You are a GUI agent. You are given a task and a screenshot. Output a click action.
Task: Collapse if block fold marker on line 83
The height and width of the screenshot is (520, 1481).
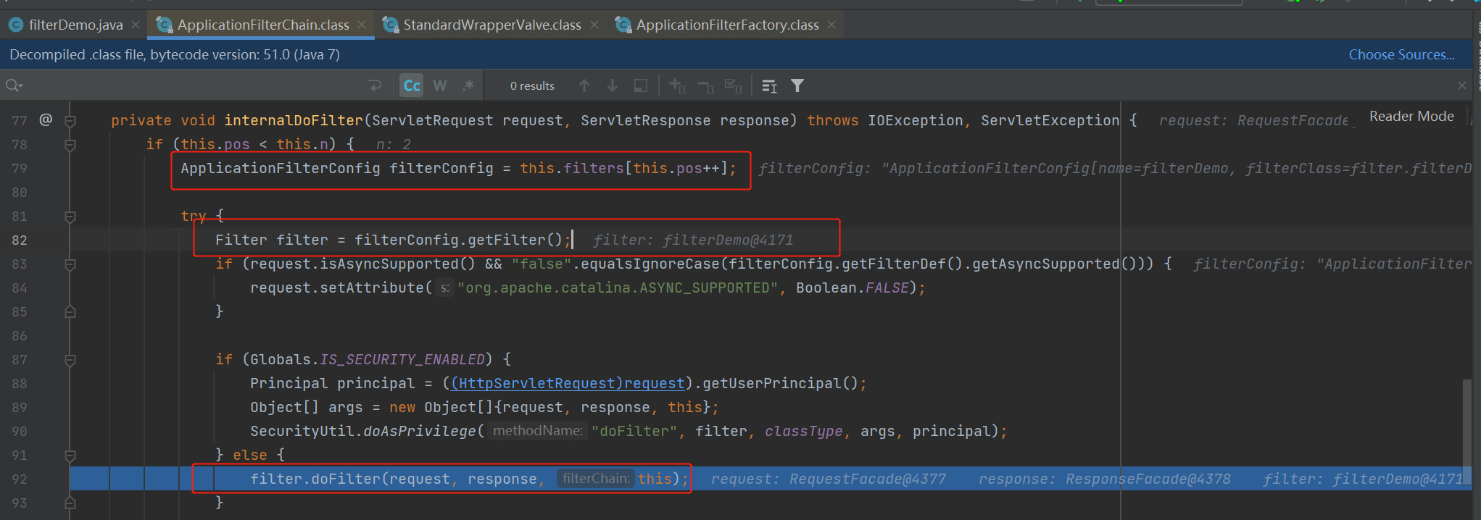[x=70, y=264]
